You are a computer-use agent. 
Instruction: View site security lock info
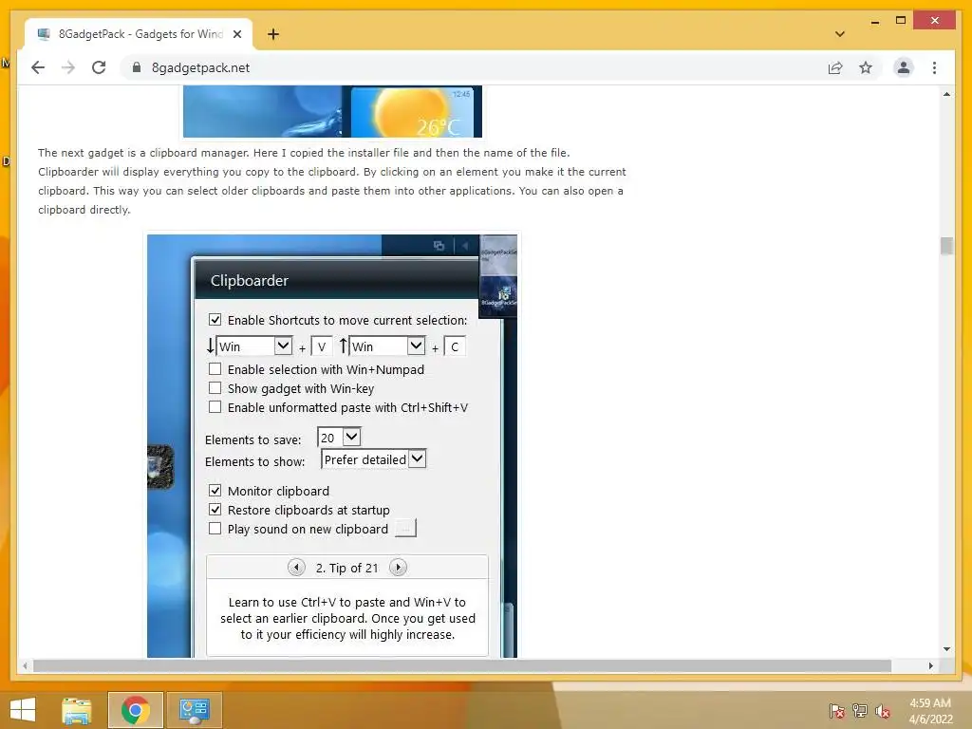pyautogui.click(x=137, y=67)
